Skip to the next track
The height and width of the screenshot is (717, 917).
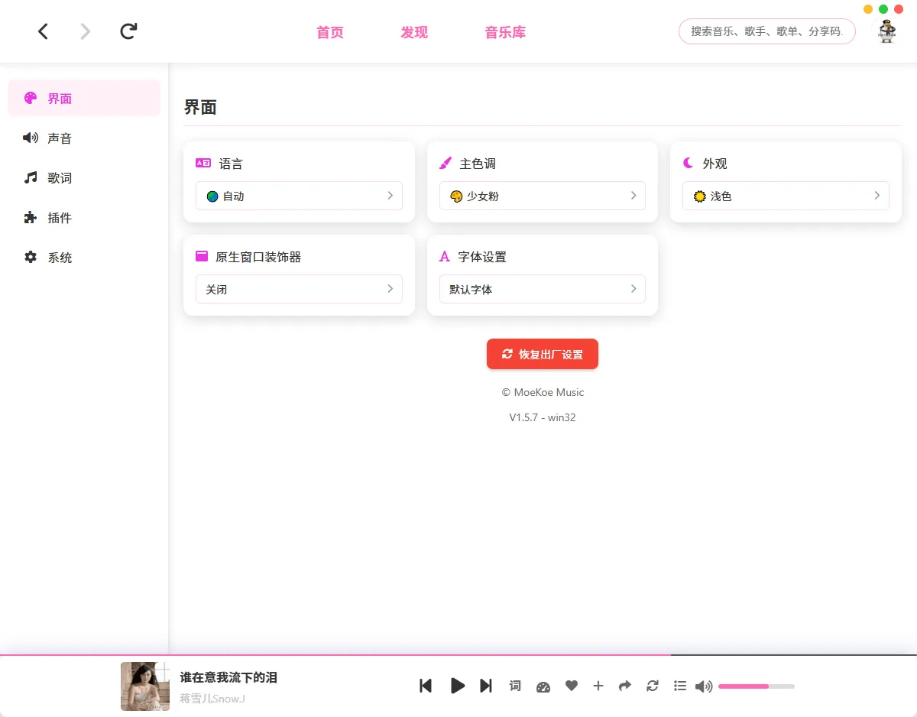[x=486, y=686]
